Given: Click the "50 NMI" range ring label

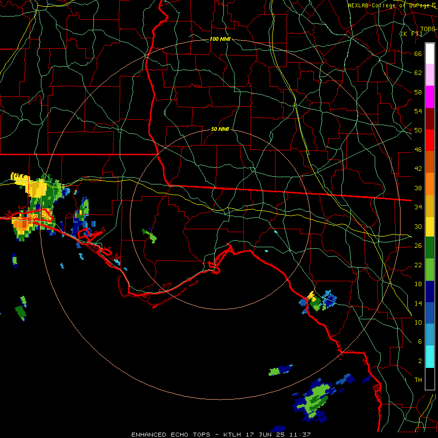Looking at the screenshot, I should (220, 129).
